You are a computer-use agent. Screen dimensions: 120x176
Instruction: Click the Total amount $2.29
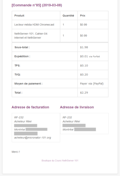[84, 93]
